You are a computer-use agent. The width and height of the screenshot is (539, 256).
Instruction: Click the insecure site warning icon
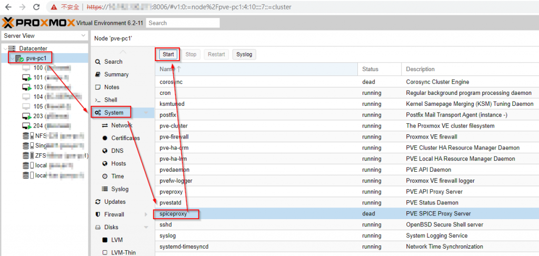pos(54,7)
